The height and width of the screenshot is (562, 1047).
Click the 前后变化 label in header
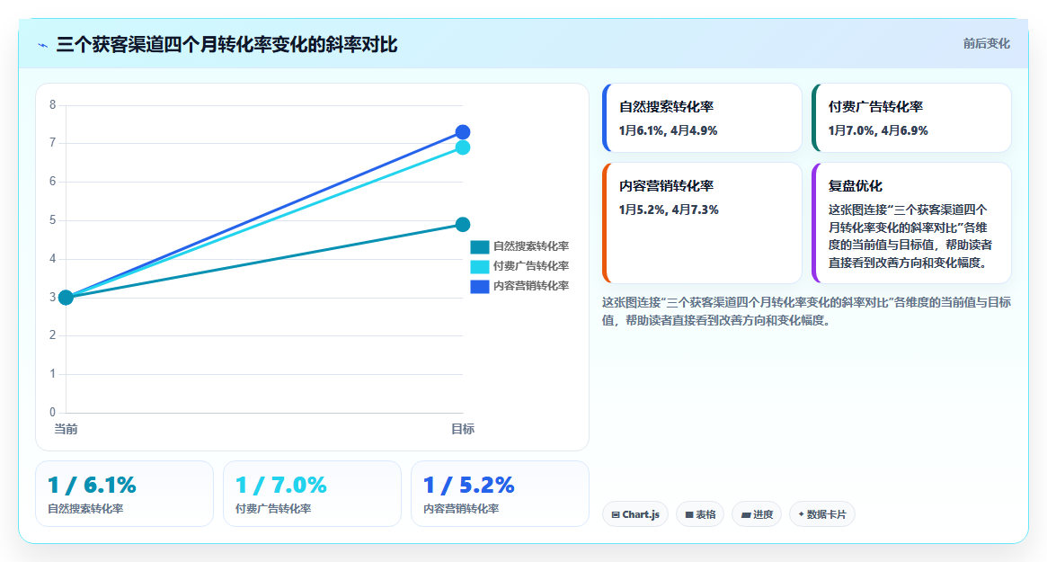coord(986,43)
